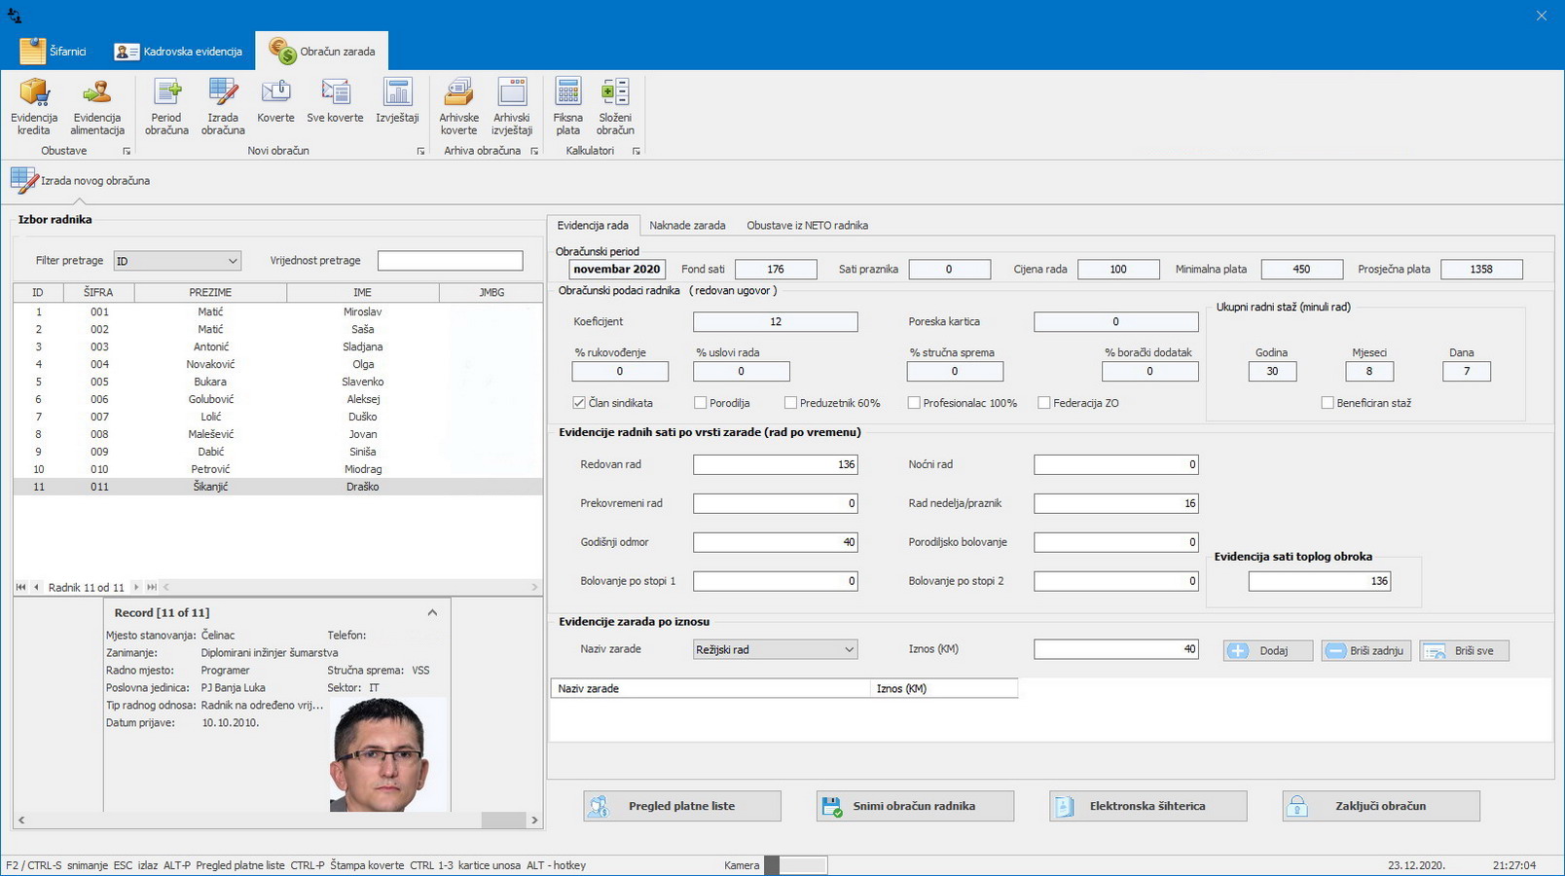Select worker row Matić Miroslav

[277, 311]
